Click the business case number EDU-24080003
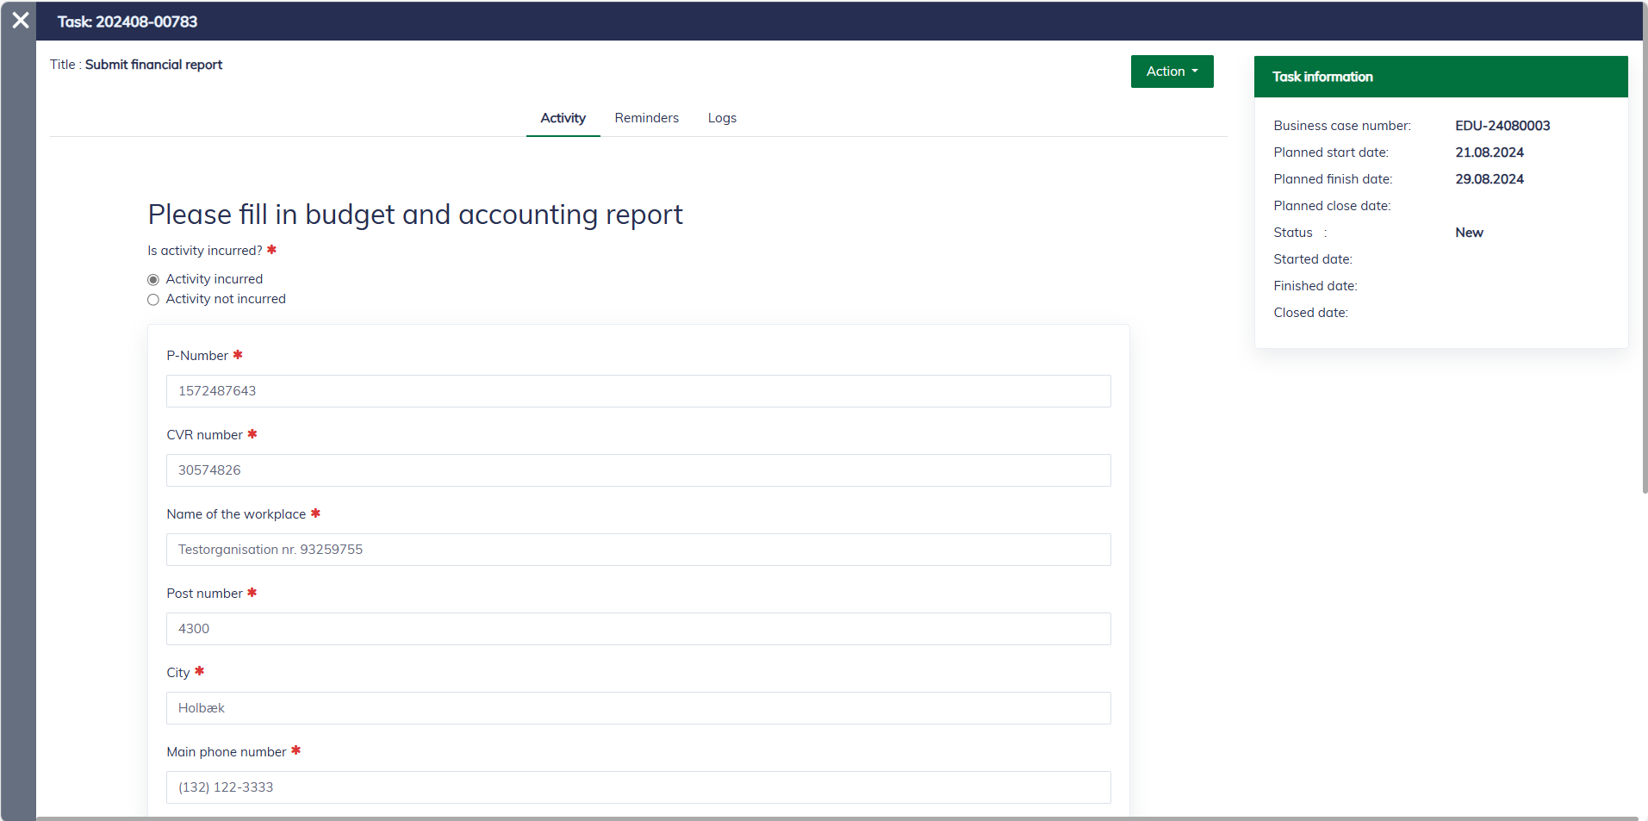 (1502, 126)
